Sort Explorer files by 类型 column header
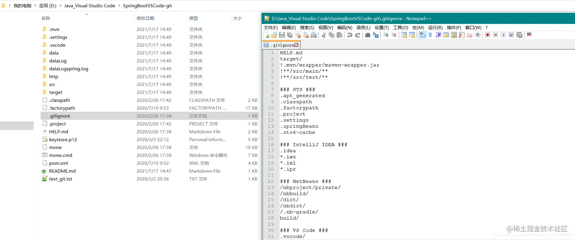This screenshot has height=240, width=575. [x=194, y=18]
